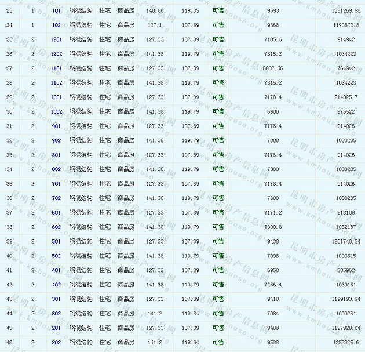This screenshot has width=365, height=352.
Task: Select room 1202 link
Action: pos(56,54)
